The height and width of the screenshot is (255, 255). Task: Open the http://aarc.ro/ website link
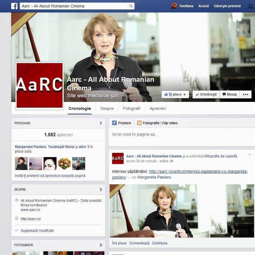[x=31, y=219]
